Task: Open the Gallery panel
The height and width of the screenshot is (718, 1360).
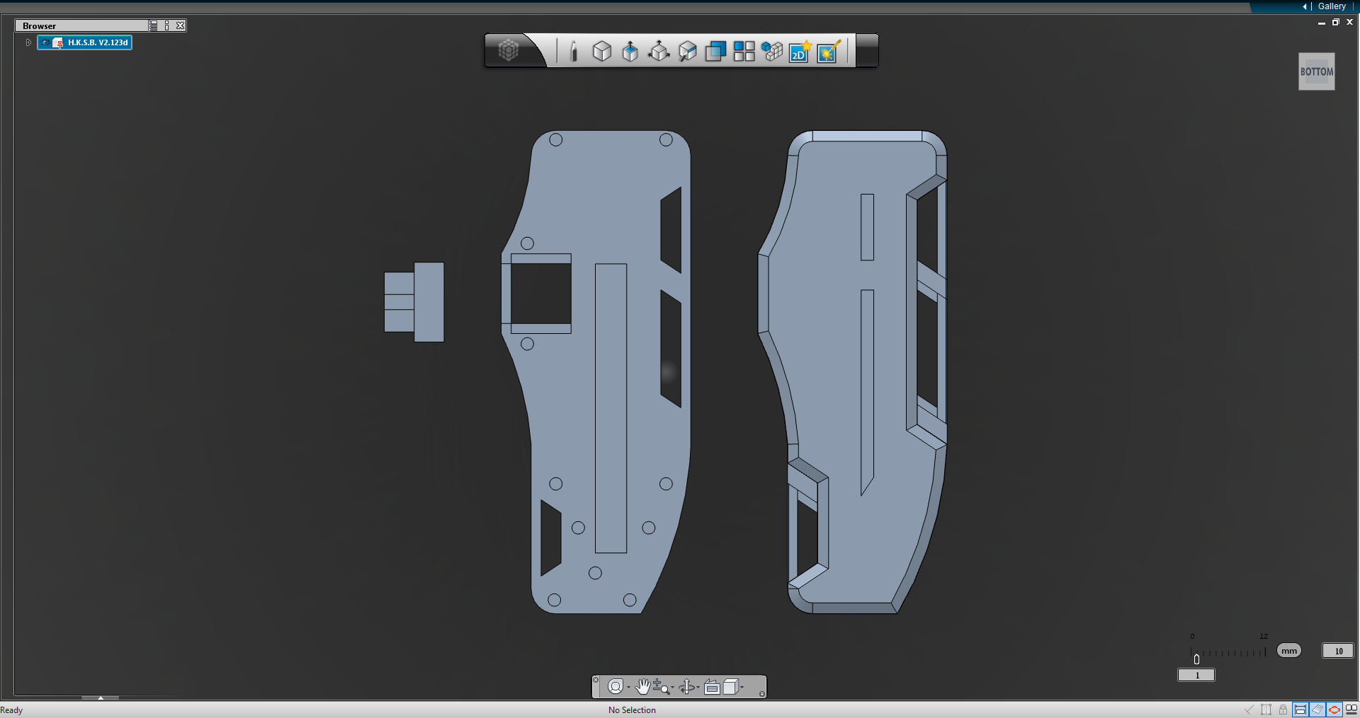Action: [x=1331, y=6]
